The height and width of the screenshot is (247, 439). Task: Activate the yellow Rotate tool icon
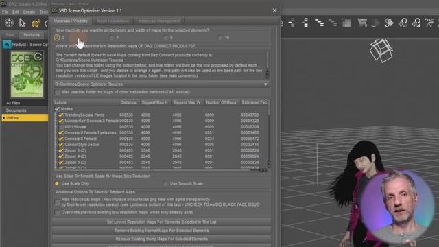36,23
